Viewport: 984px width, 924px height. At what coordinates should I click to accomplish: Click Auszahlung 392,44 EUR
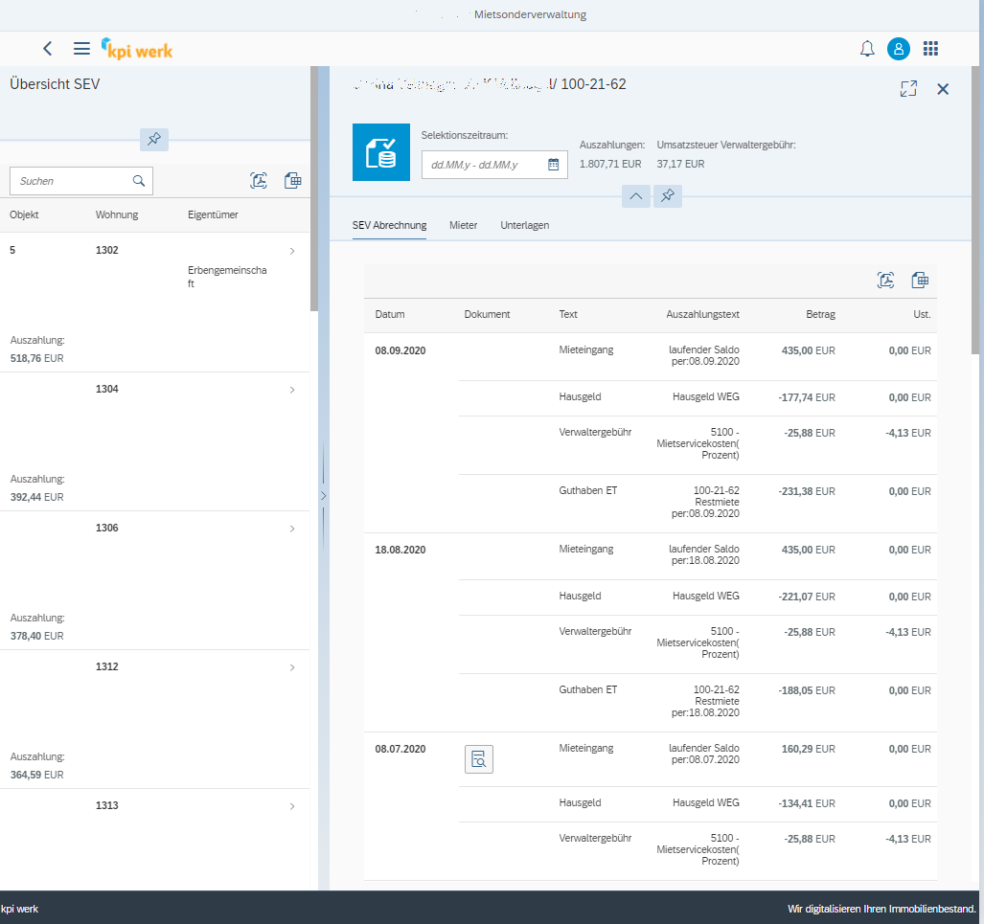37,497
